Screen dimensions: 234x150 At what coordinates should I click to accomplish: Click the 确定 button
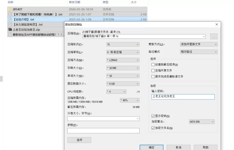click(152, 147)
